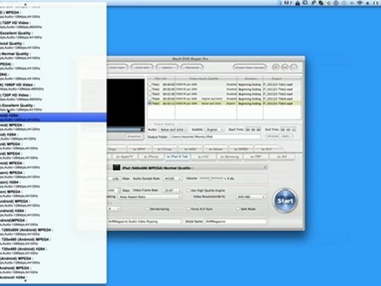This screenshot has width=381, height=286.
Task: Click the Start Time field
Action: (252, 129)
